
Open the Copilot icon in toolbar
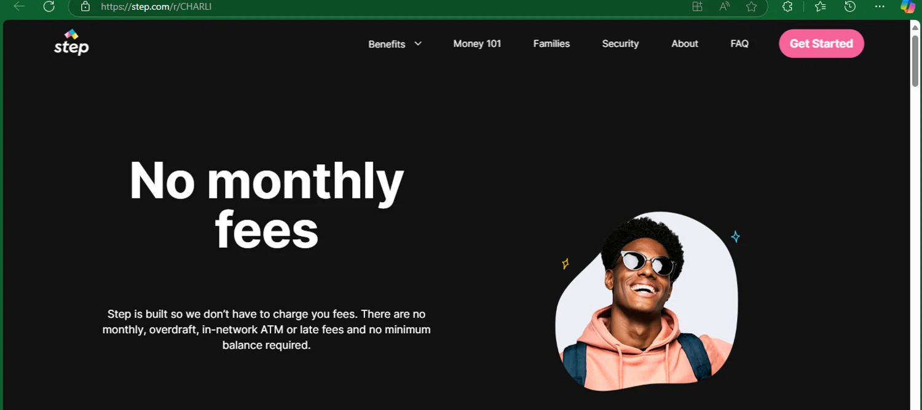[x=908, y=7]
